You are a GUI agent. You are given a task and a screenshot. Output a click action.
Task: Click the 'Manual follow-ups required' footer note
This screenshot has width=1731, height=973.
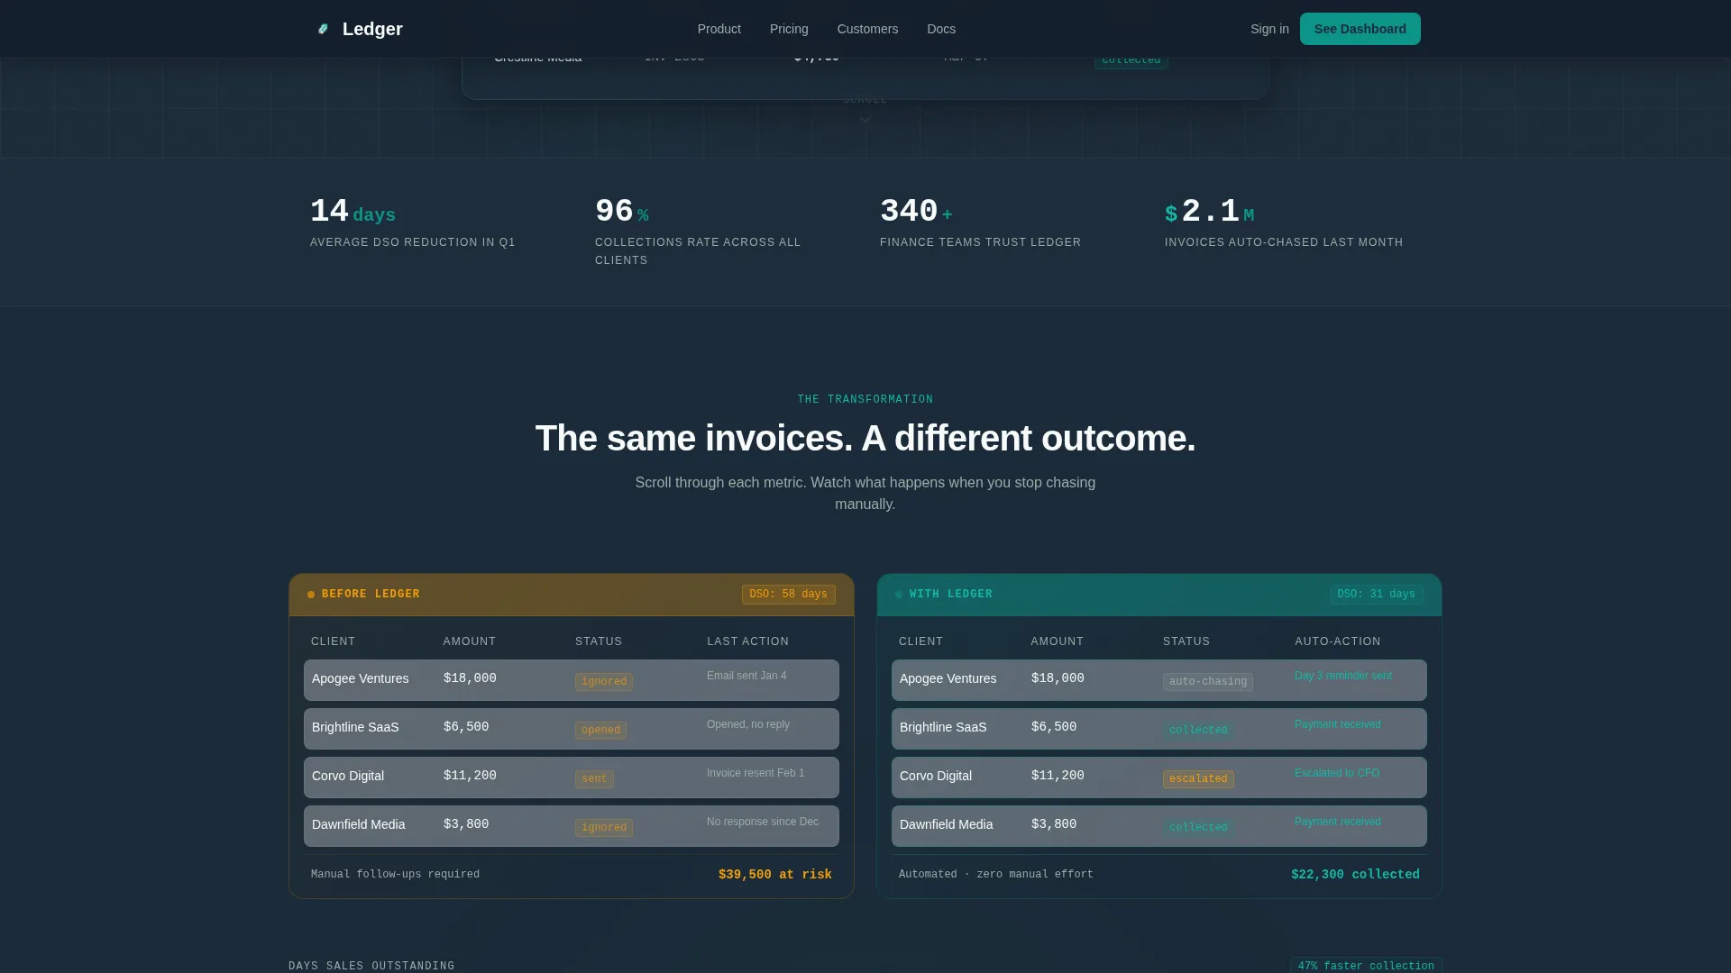point(395,875)
